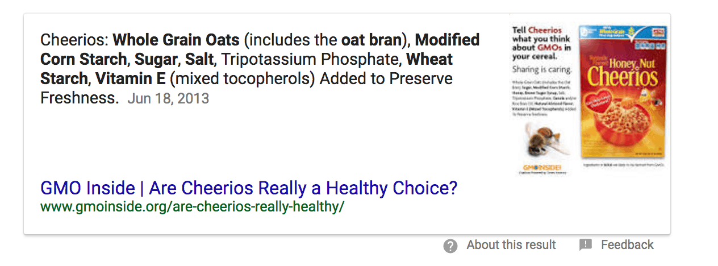
Task: Click the bold "Whole Grain Oats" text
Action: [x=177, y=40]
